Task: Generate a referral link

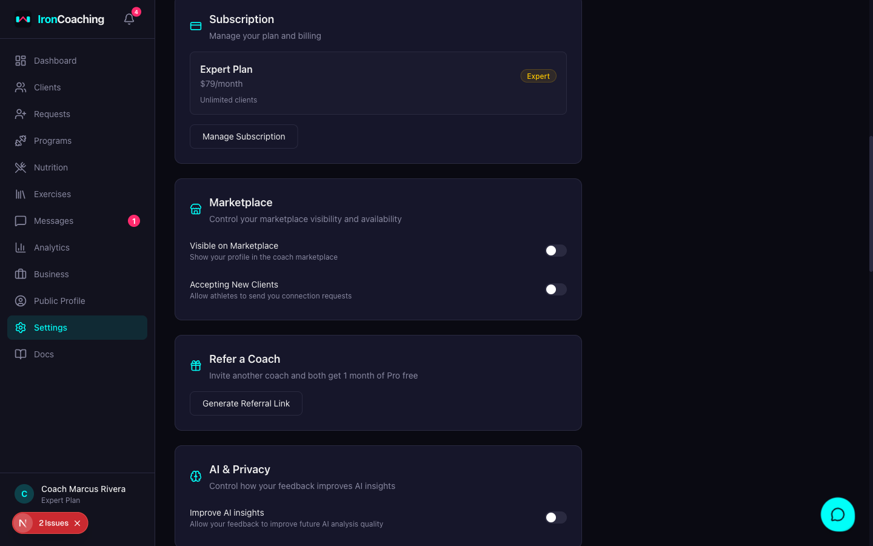Action: point(246,403)
